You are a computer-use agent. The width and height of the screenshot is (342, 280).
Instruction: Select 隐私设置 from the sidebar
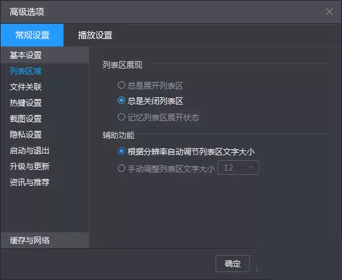[45, 134]
